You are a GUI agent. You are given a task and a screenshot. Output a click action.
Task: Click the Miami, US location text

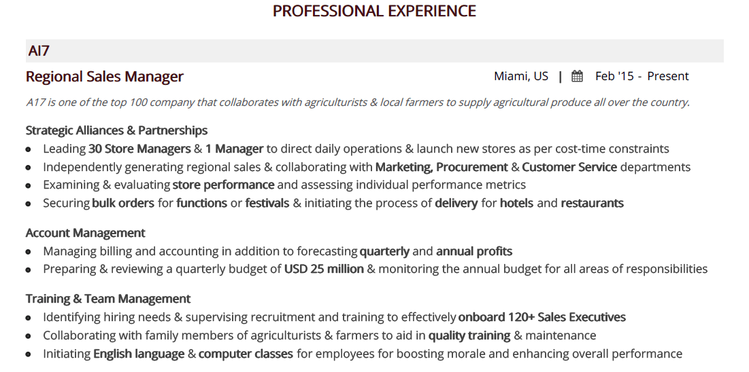pos(520,76)
